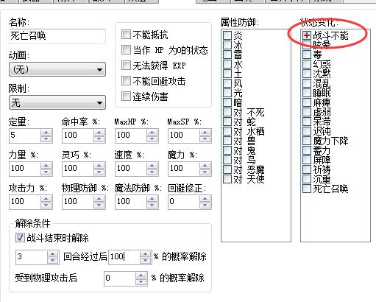Increase 力量 % with up arrow
The image size is (376, 302).
click(46, 166)
